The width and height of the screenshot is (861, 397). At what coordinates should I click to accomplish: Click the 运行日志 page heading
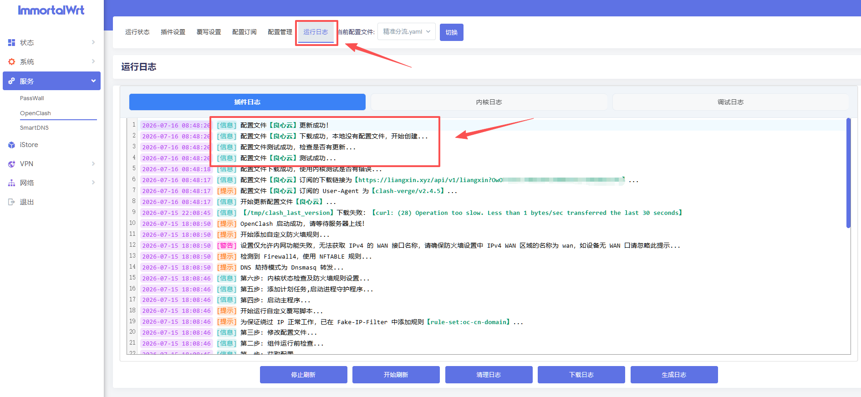pyautogui.click(x=139, y=67)
